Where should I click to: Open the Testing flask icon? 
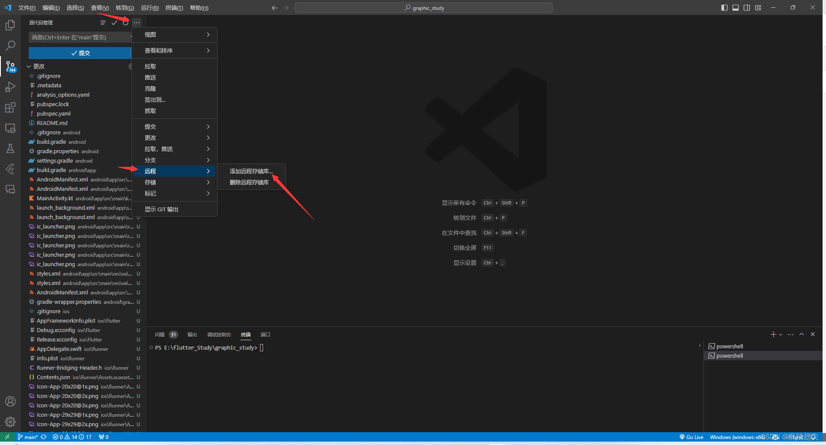(10, 148)
